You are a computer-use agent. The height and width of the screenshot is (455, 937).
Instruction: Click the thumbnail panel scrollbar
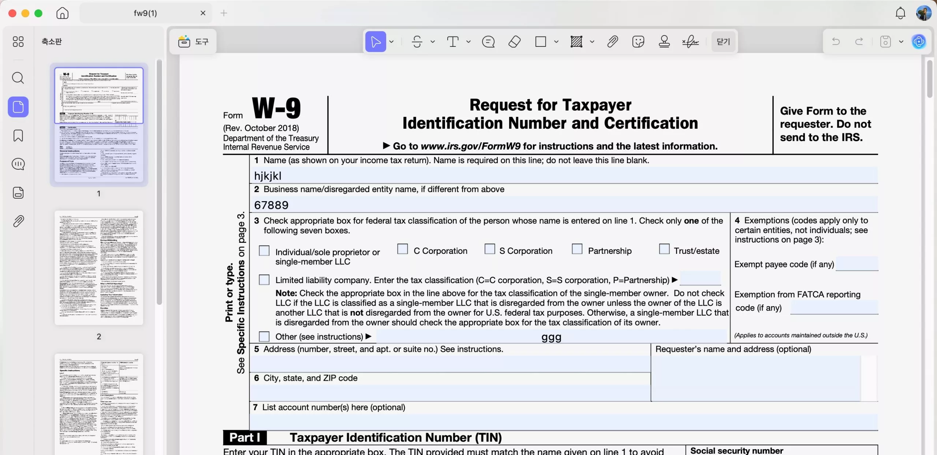pyautogui.click(x=159, y=182)
